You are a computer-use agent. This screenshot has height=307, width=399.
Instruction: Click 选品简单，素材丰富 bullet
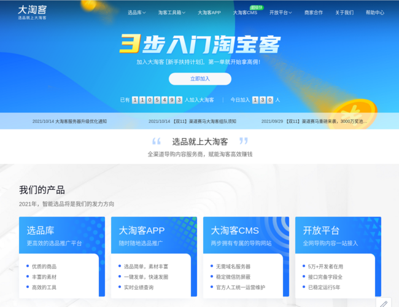(x=146, y=266)
